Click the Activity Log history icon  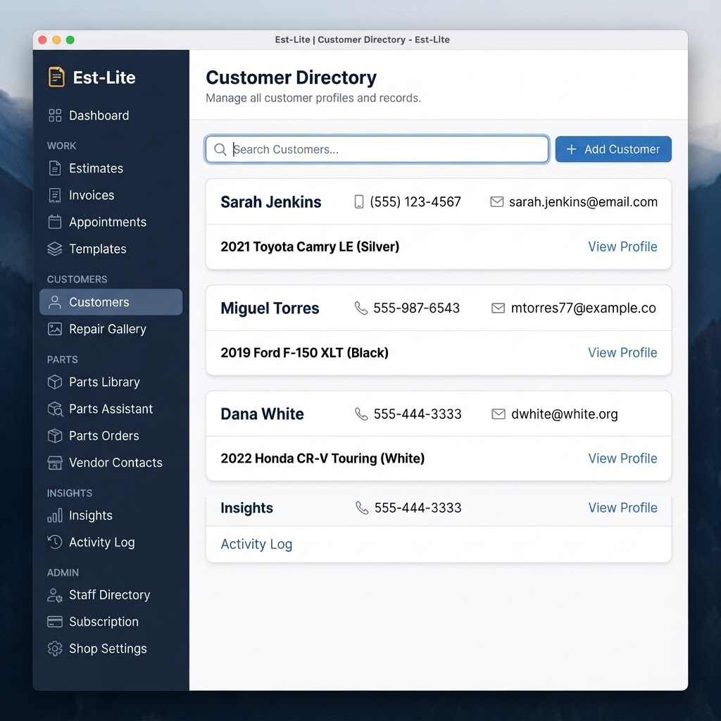point(55,542)
